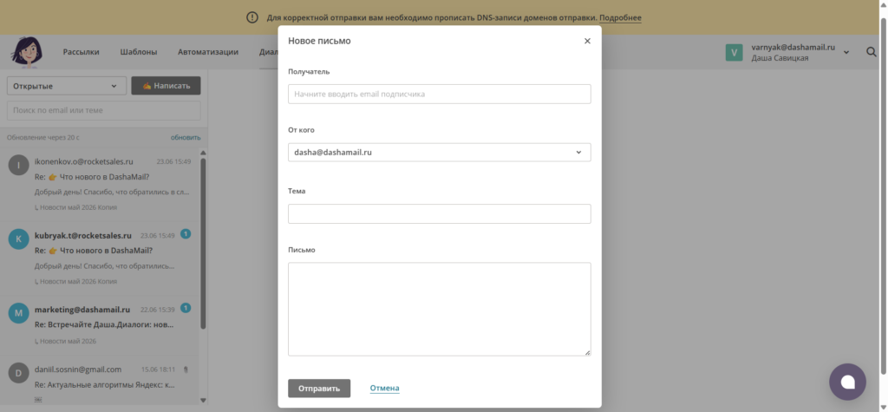Screen dimensions: 888x412
Task: Click "Re: Актуальные алгоритмы Яндекс" subject line
Action: [105, 385]
